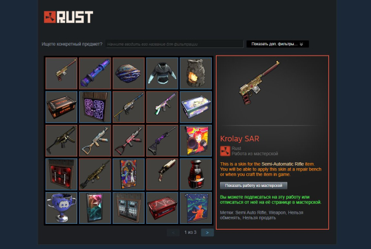
Task: Select the purple glowing garage door
Action: (x=95, y=107)
